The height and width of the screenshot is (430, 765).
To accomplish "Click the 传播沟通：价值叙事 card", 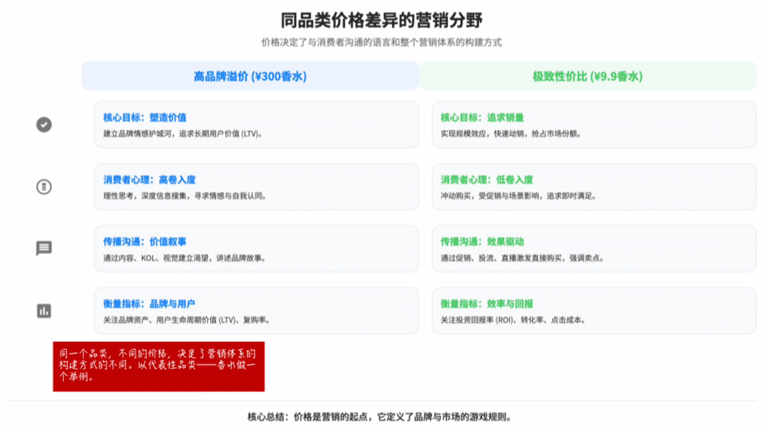I will (257, 249).
